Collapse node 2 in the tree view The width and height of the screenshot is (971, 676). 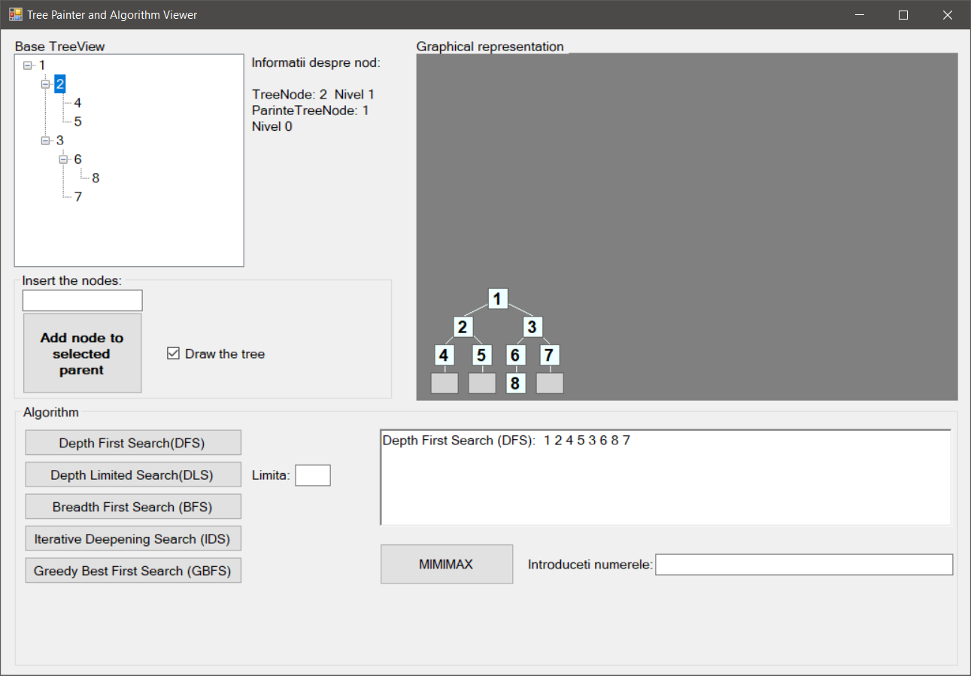(x=46, y=84)
